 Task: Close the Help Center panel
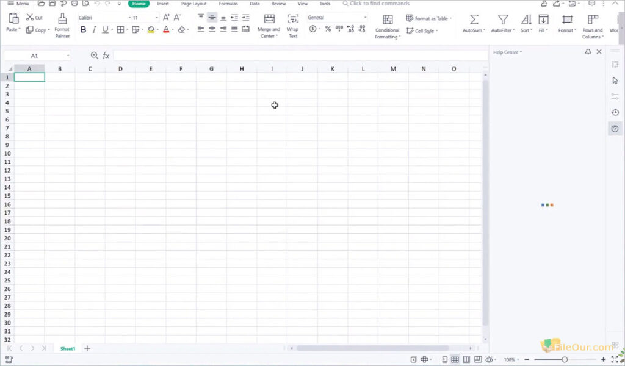pyautogui.click(x=599, y=52)
